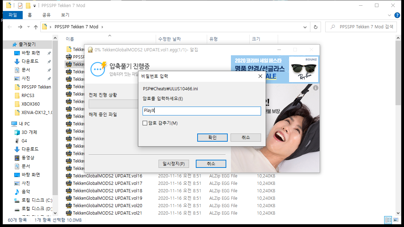Click EGG icon of UPDATE.vol20 file
Screen dimensions: 404x227
click(69, 206)
